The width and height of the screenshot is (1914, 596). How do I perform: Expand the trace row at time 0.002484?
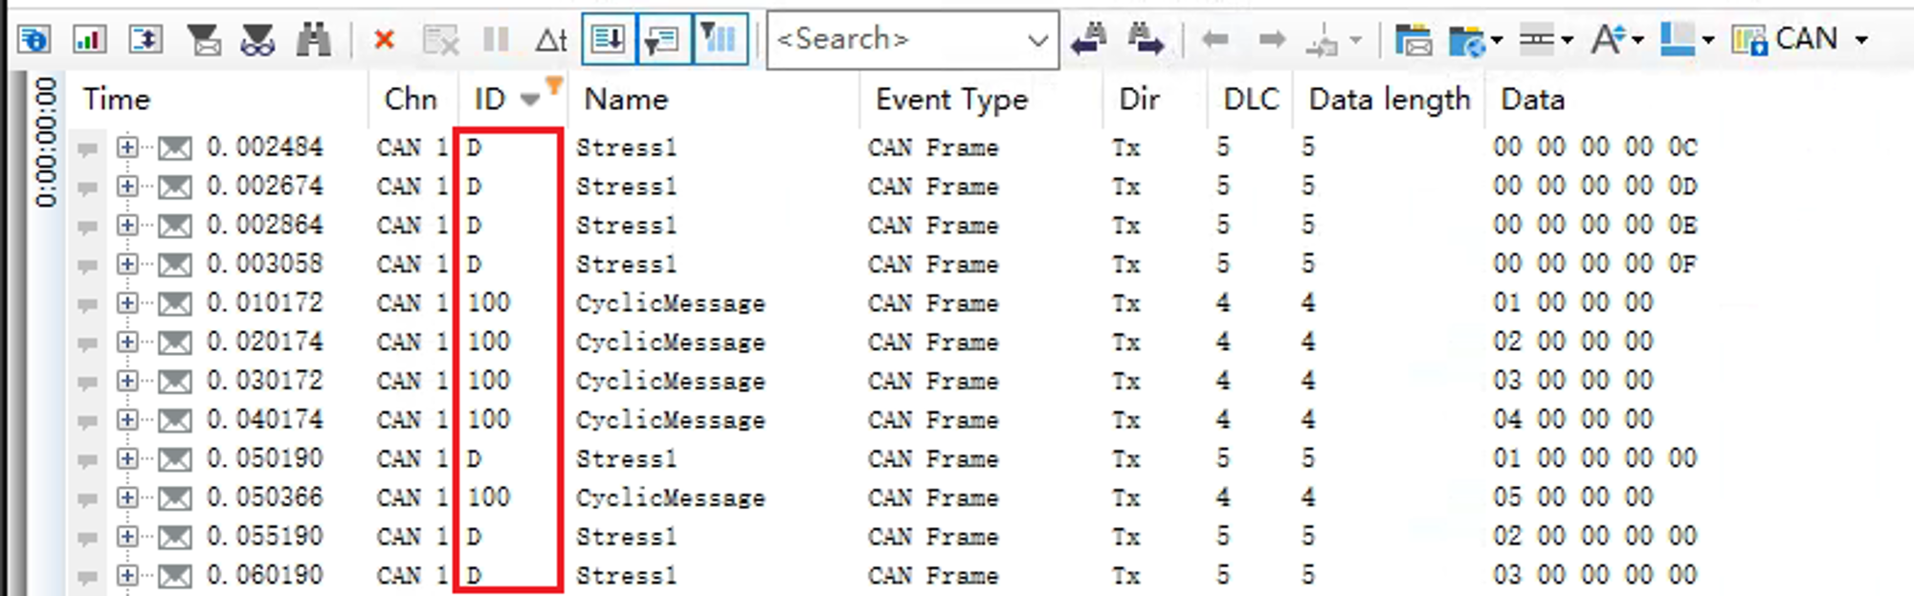127,147
